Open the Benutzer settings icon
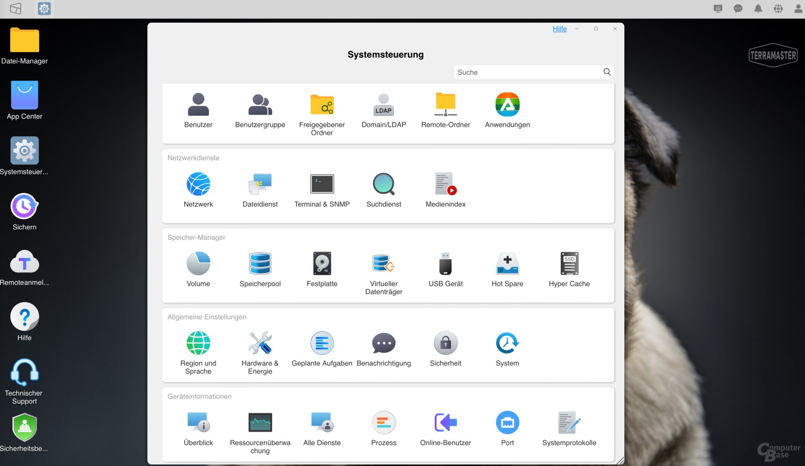The height and width of the screenshot is (466, 805). pos(198,105)
